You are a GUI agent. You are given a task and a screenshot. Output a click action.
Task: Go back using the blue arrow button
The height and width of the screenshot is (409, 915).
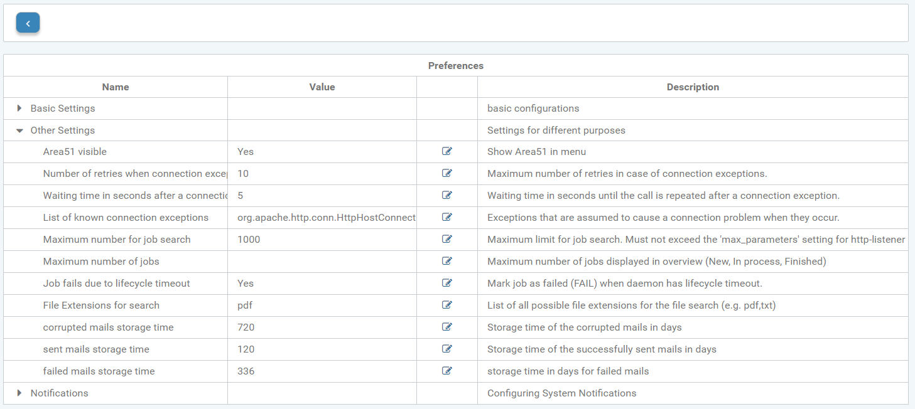(x=28, y=23)
